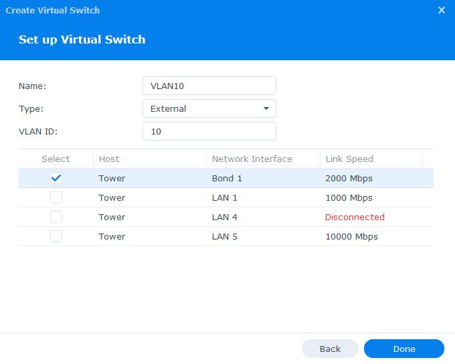Uncheck the Bond 1 interface checkbox
The height and width of the screenshot is (364, 455).
point(56,178)
